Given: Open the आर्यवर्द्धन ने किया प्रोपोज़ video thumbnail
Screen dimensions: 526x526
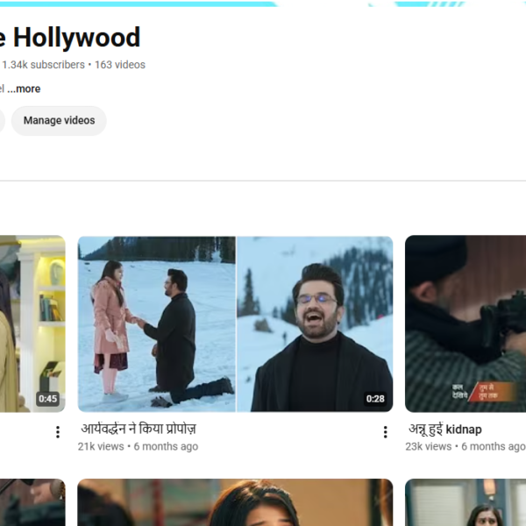Looking at the screenshot, I should tap(235, 323).
